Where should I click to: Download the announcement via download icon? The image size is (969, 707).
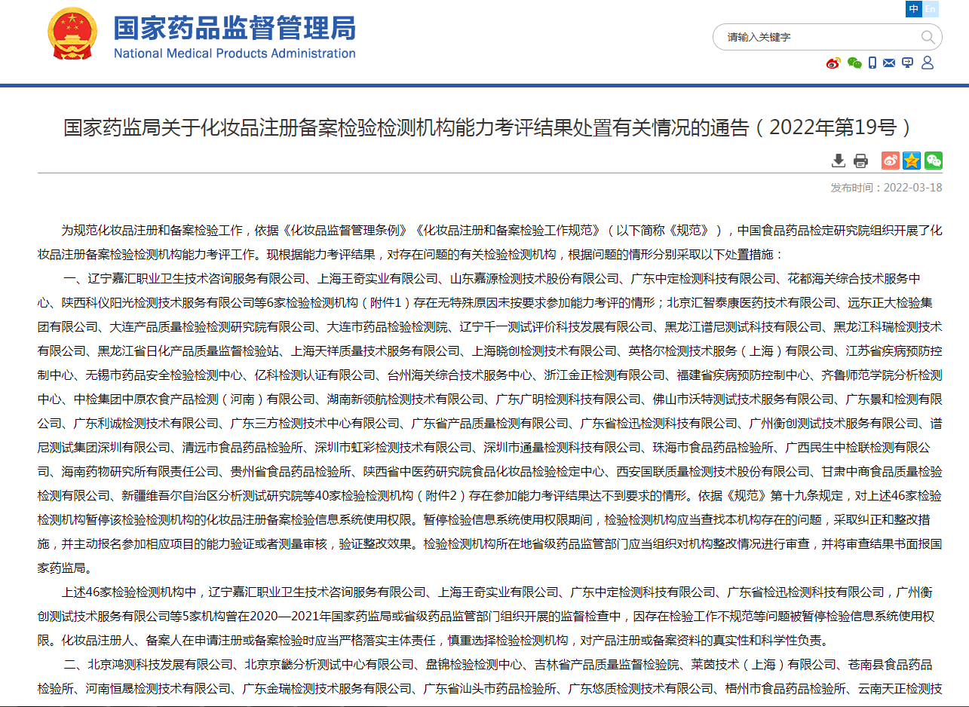click(x=839, y=161)
